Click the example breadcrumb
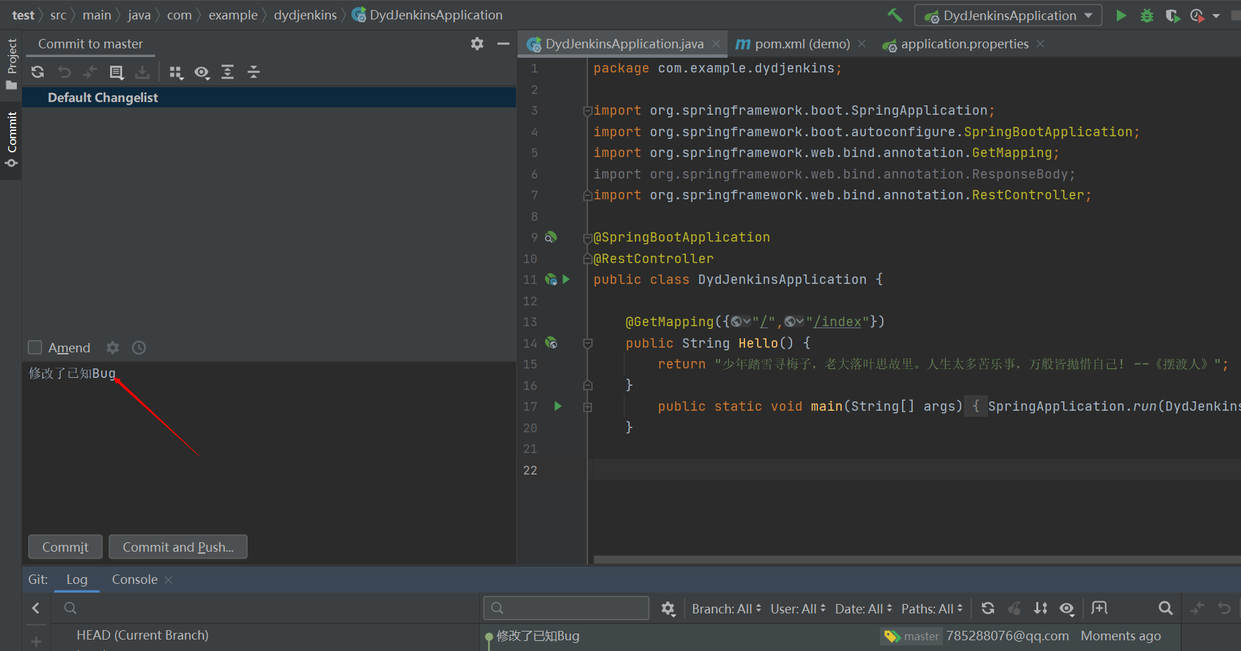Viewport: 1241px width, 651px height. [x=233, y=15]
